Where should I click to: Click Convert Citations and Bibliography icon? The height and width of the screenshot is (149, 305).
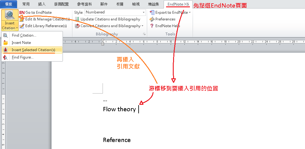(x=77, y=26)
